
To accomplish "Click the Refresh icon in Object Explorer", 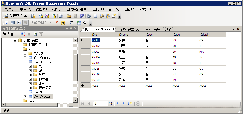I will point(35,34).
